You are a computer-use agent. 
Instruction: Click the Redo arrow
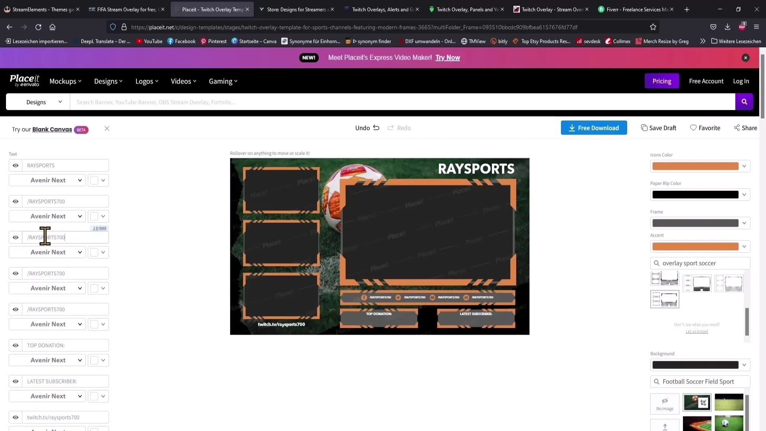click(x=391, y=128)
